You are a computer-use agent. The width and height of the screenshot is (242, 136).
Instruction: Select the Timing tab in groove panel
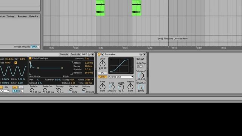10,16
